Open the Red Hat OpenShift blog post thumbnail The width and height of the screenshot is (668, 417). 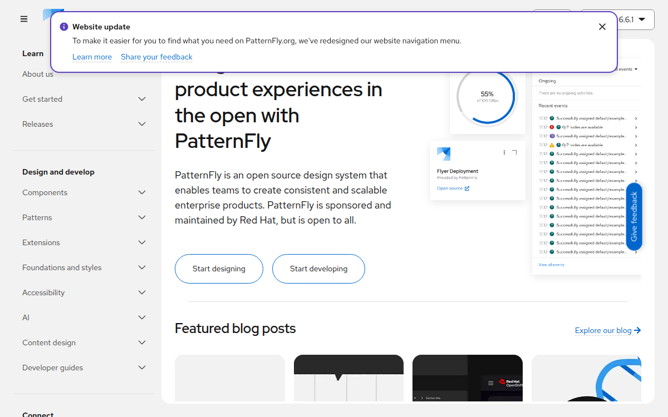click(468, 378)
